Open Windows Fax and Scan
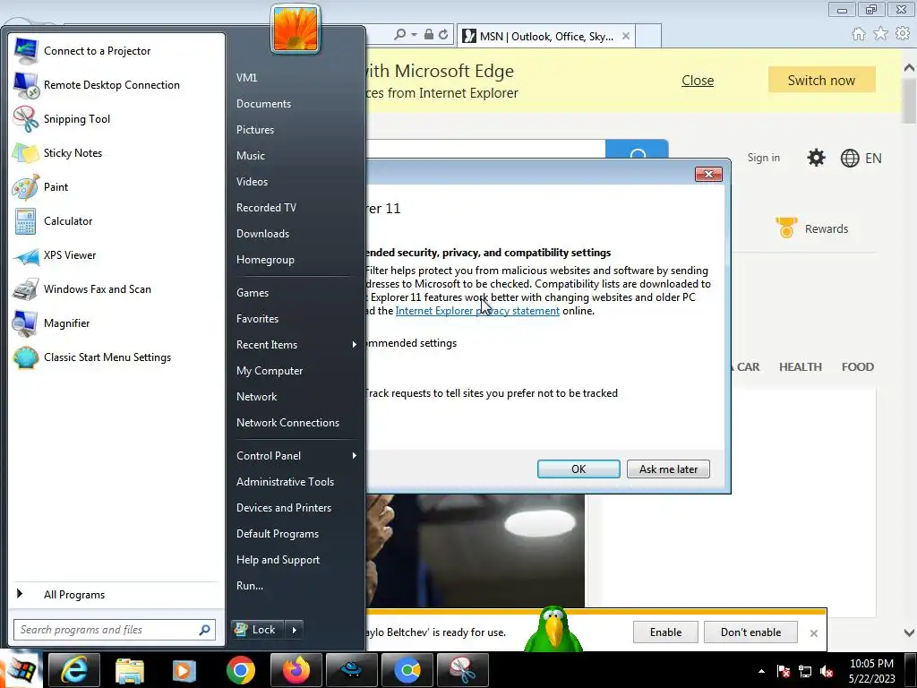The height and width of the screenshot is (688, 917). pos(82,289)
